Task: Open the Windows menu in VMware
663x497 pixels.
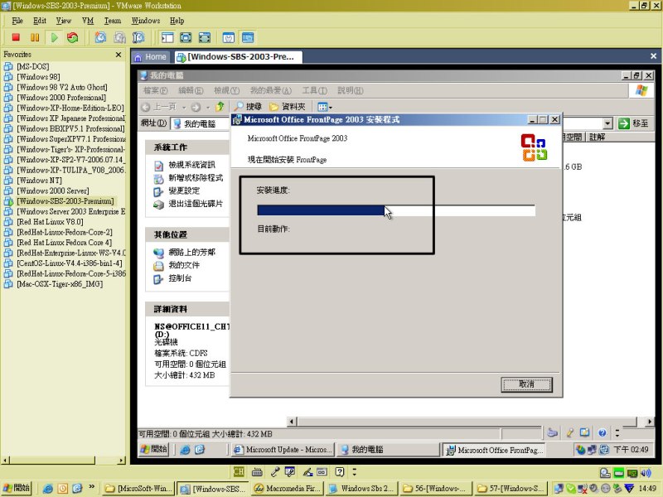Action: (x=146, y=21)
